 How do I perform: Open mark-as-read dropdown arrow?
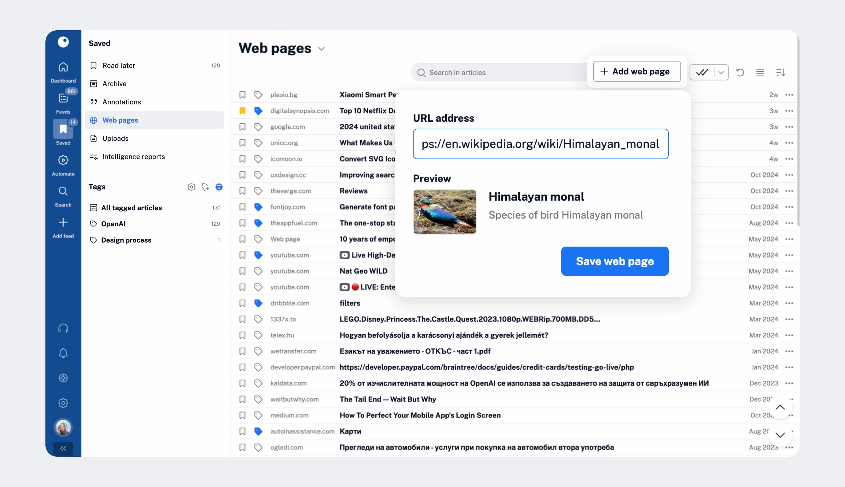tap(721, 73)
